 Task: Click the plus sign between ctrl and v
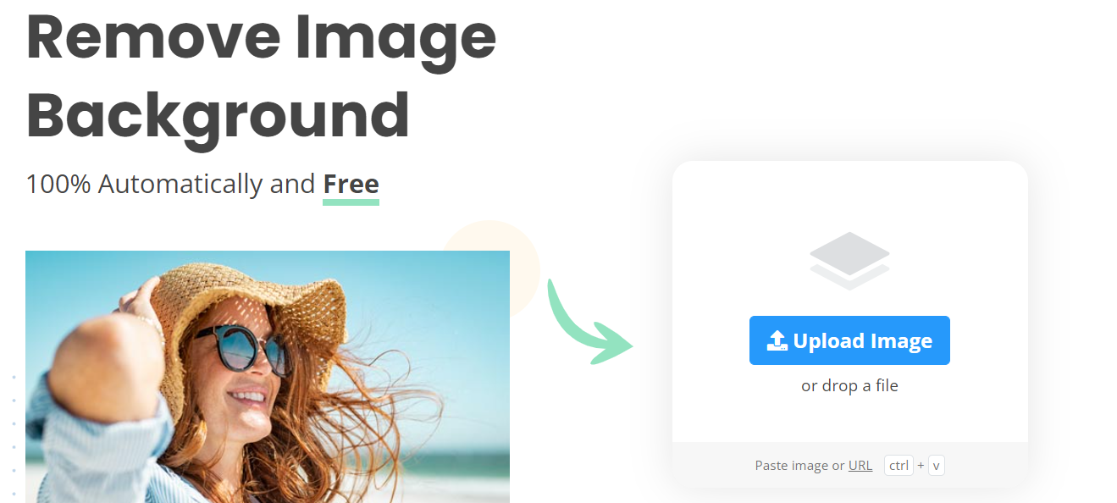921,465
